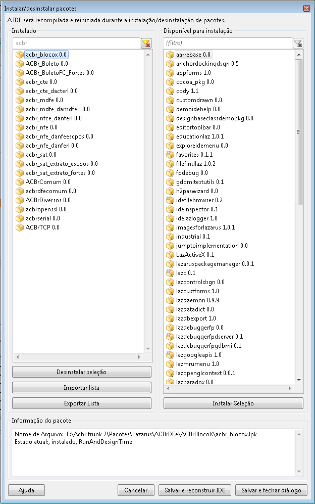Focus the installed filter field containing acbr
Screen dimensions: 315x504
76,43
